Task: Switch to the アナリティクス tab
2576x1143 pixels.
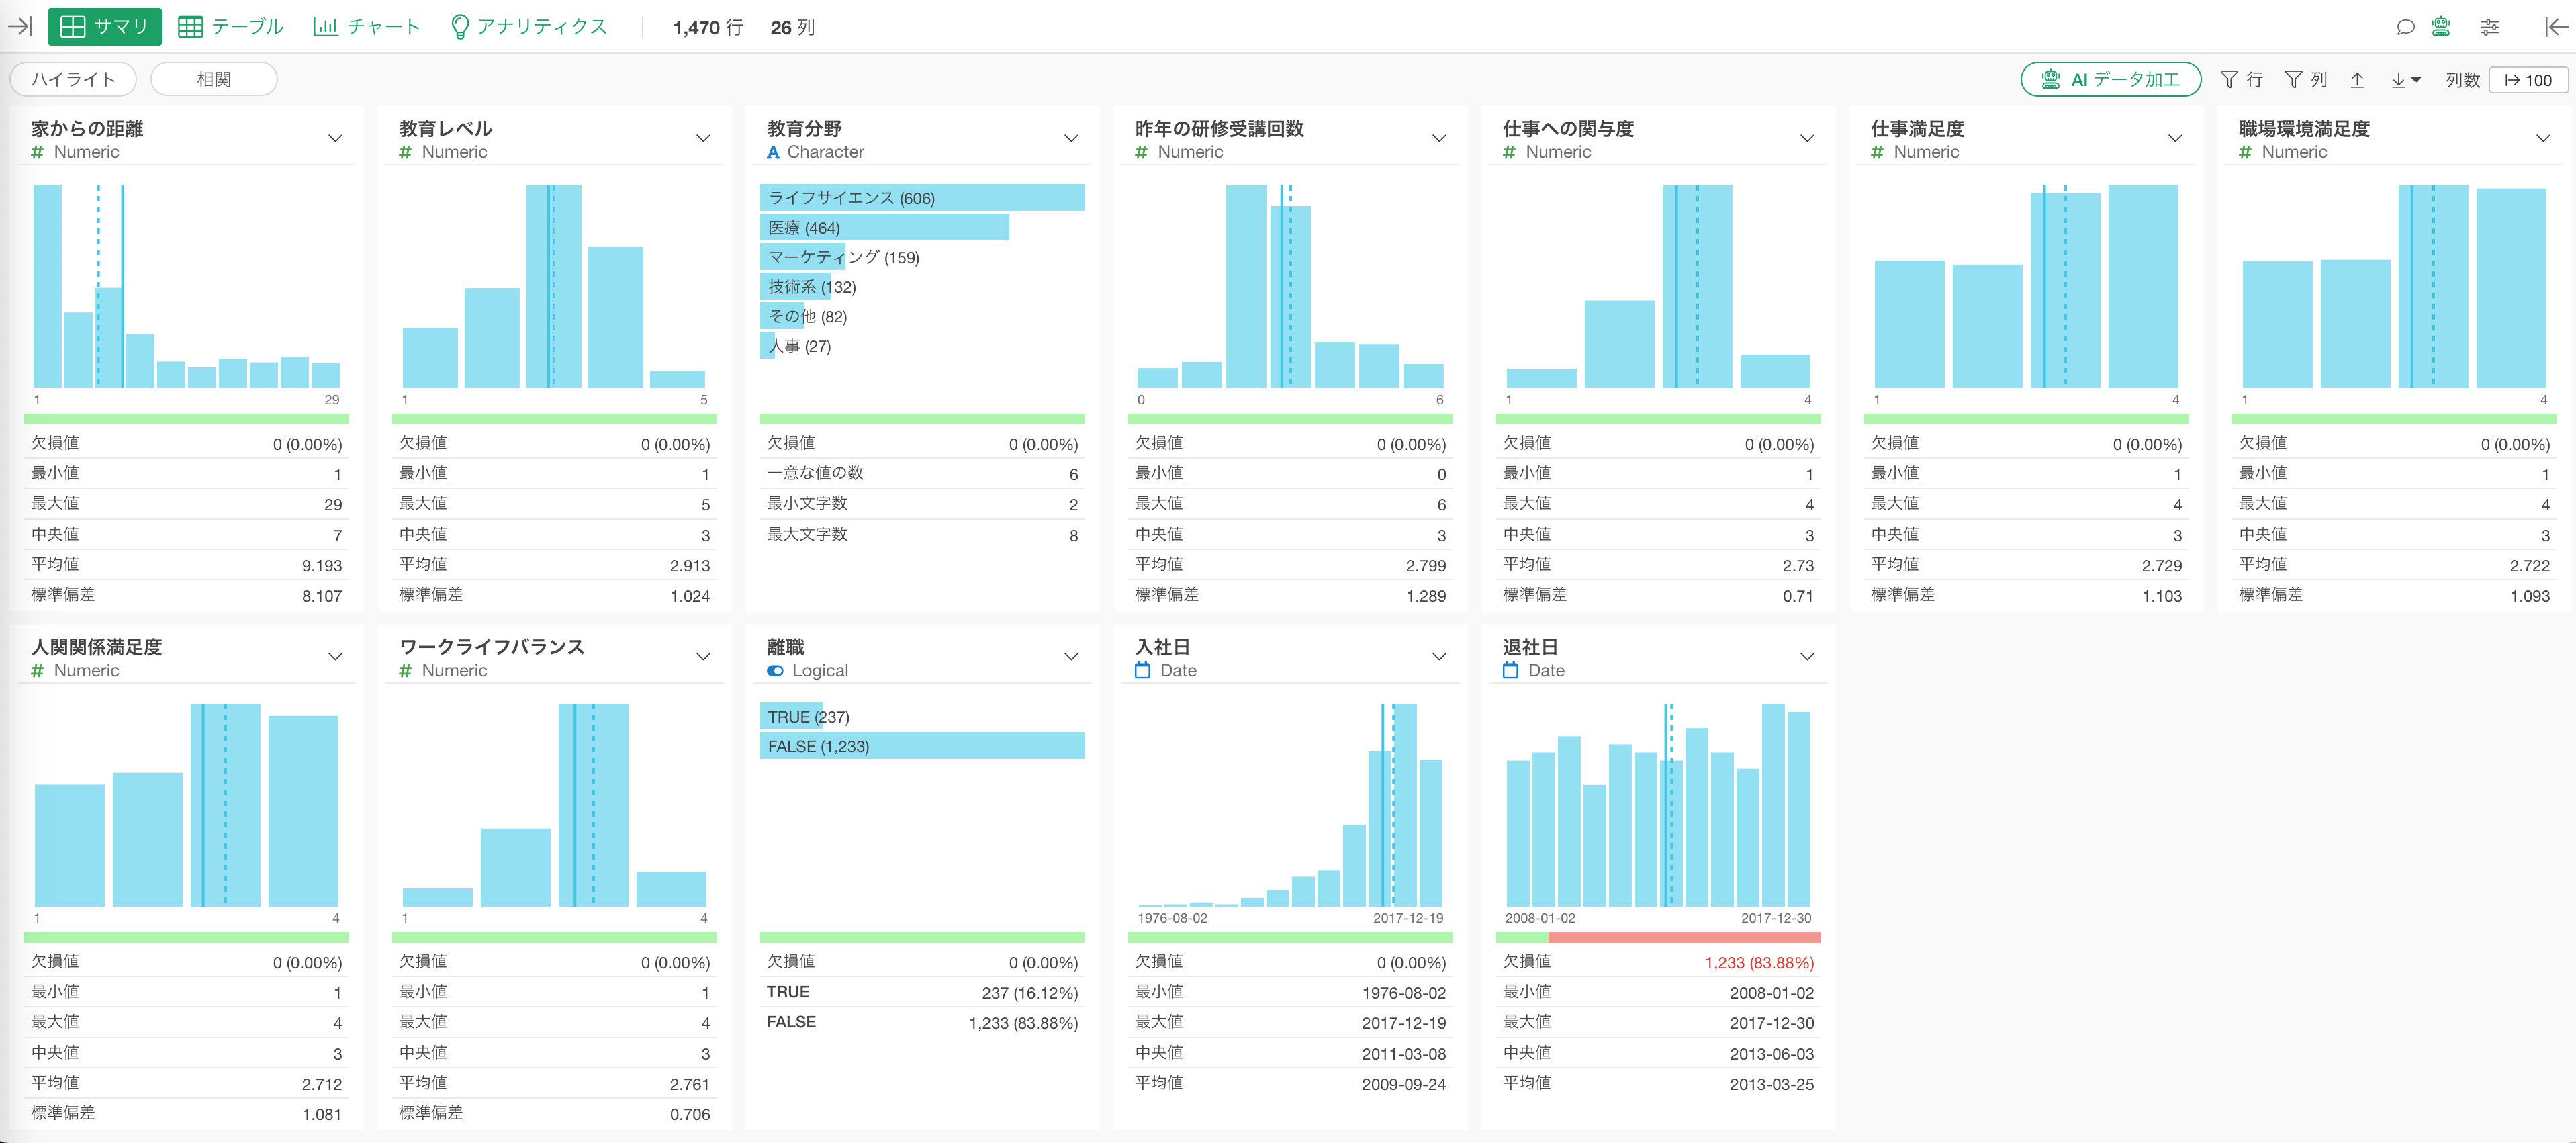Action: 529,27
